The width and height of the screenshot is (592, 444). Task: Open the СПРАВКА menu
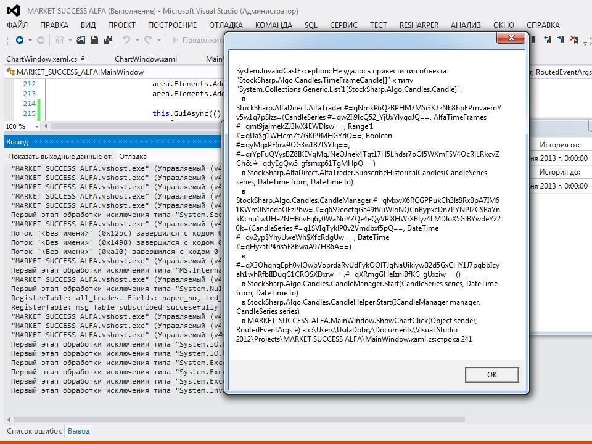pos(543,25)
